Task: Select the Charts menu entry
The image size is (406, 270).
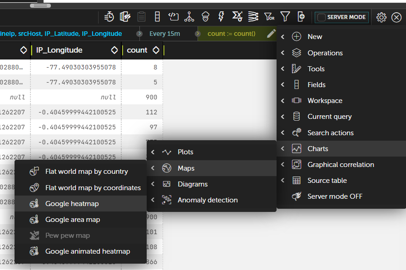Action: click(341, 149)
